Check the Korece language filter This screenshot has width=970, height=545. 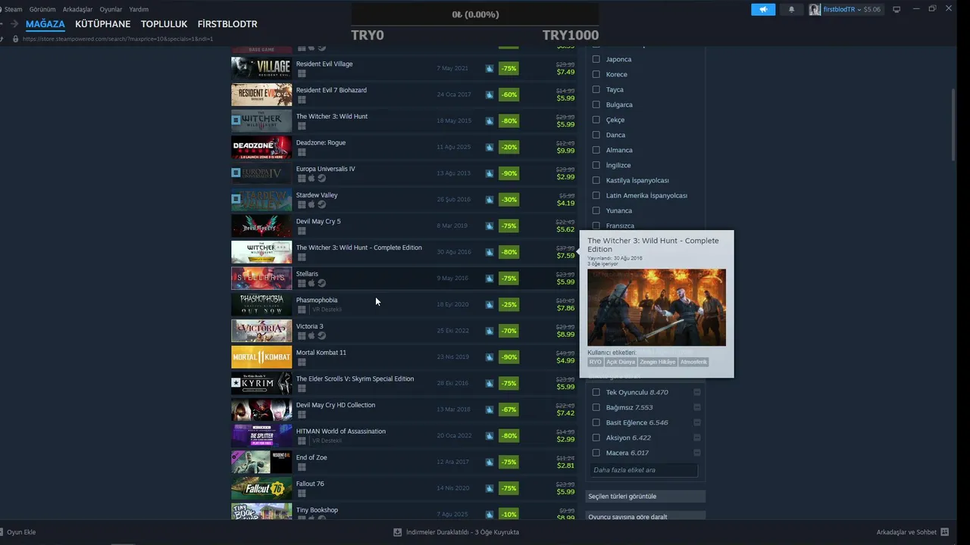[596, 74]
